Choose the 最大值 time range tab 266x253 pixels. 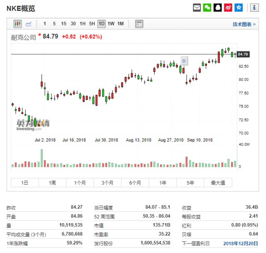(218, 183)
